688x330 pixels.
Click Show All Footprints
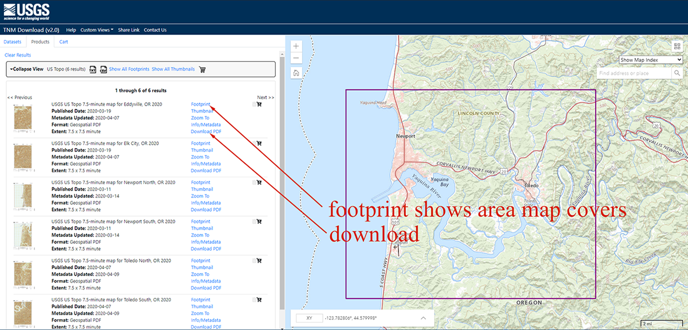tap(130, 69)
